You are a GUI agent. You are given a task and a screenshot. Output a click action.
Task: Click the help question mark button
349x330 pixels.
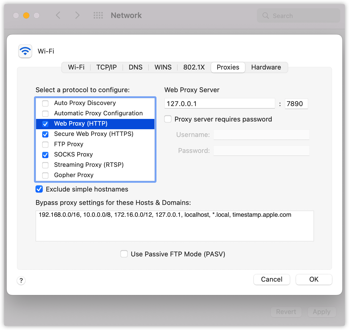point(21,280)
